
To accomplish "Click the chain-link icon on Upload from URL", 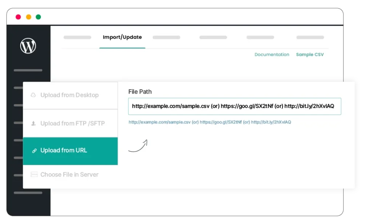I will tap(34, 150).
